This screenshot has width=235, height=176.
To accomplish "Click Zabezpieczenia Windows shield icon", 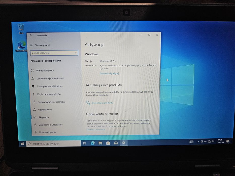I will (x=33, y=86).
